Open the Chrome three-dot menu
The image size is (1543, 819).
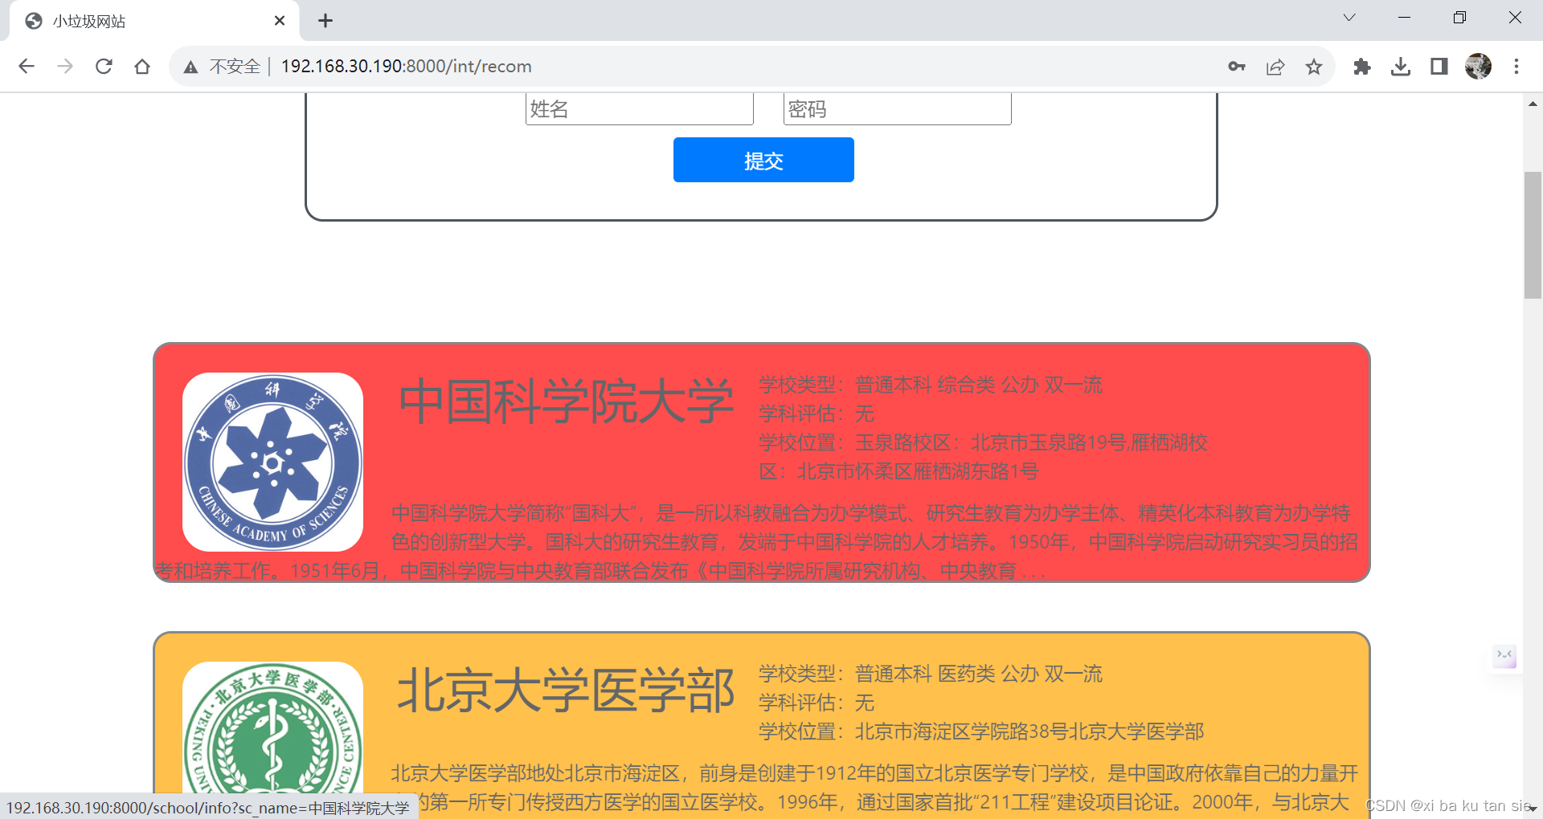1516,67
